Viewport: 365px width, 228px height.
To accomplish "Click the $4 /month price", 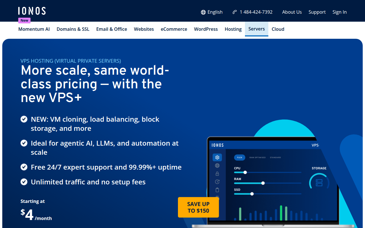I will (36, 215).
